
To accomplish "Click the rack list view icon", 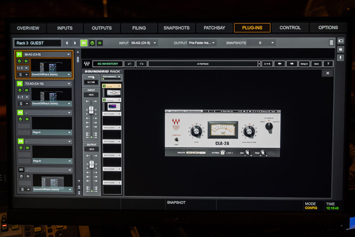I will click(331, 43).
